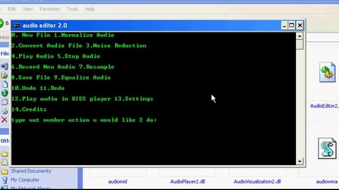Click the audio editor 2.0 title bar text
The width and height of the screenshot is (339, 190).
pyautogui.click(x=44, y=26)
